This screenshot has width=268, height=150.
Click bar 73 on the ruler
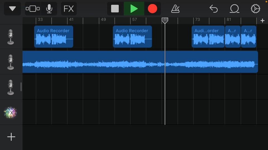(198, 19)
